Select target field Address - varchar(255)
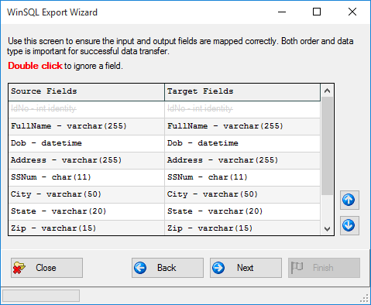Image resolution: width=371 pixels, height=305 pixels. click(242, 160)
